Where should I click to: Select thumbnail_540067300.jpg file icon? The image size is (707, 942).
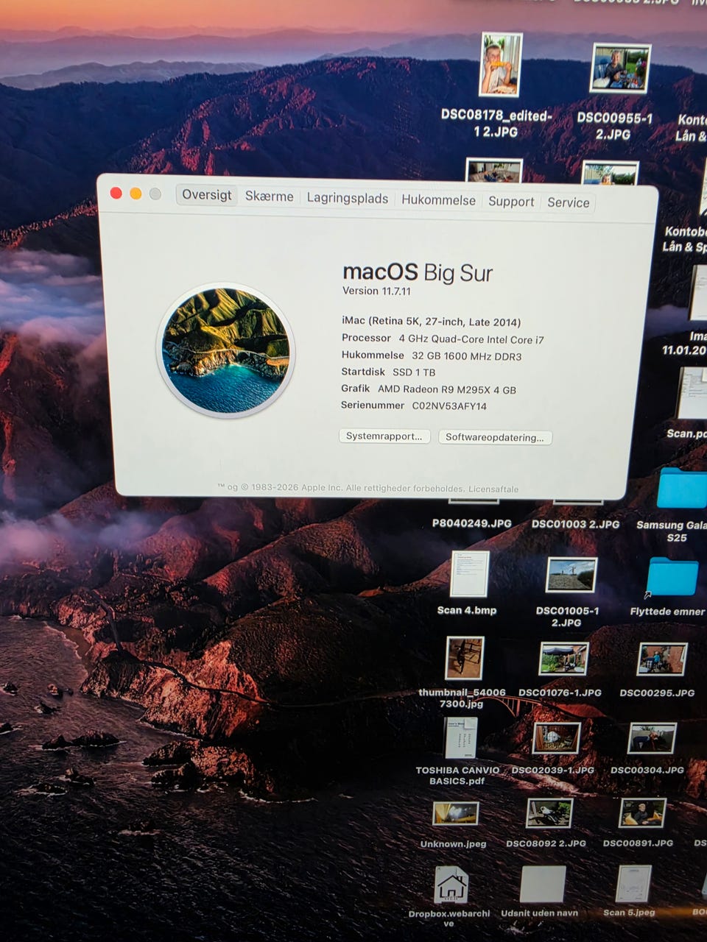(x=465, y=658)
